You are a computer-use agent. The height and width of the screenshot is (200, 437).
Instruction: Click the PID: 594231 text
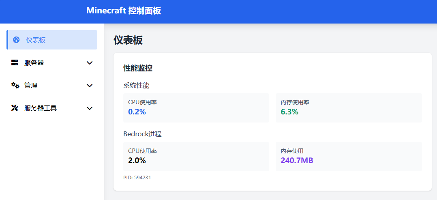tap(137, 177)
